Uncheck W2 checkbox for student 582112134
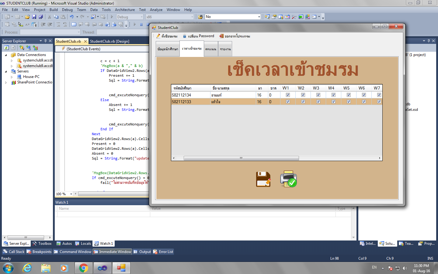The image size is (438, 274). click(303, 95)
